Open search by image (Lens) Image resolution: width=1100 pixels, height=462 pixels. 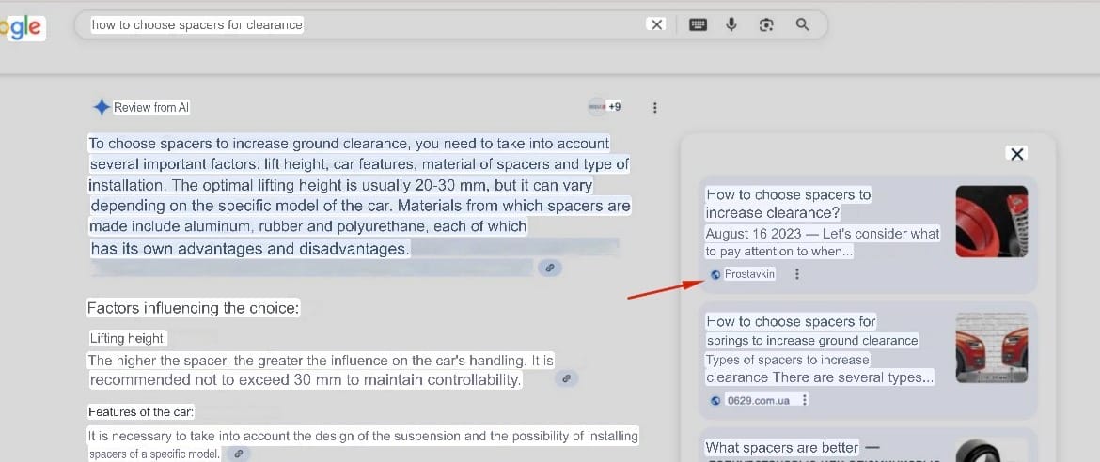[x=766, y=24]
